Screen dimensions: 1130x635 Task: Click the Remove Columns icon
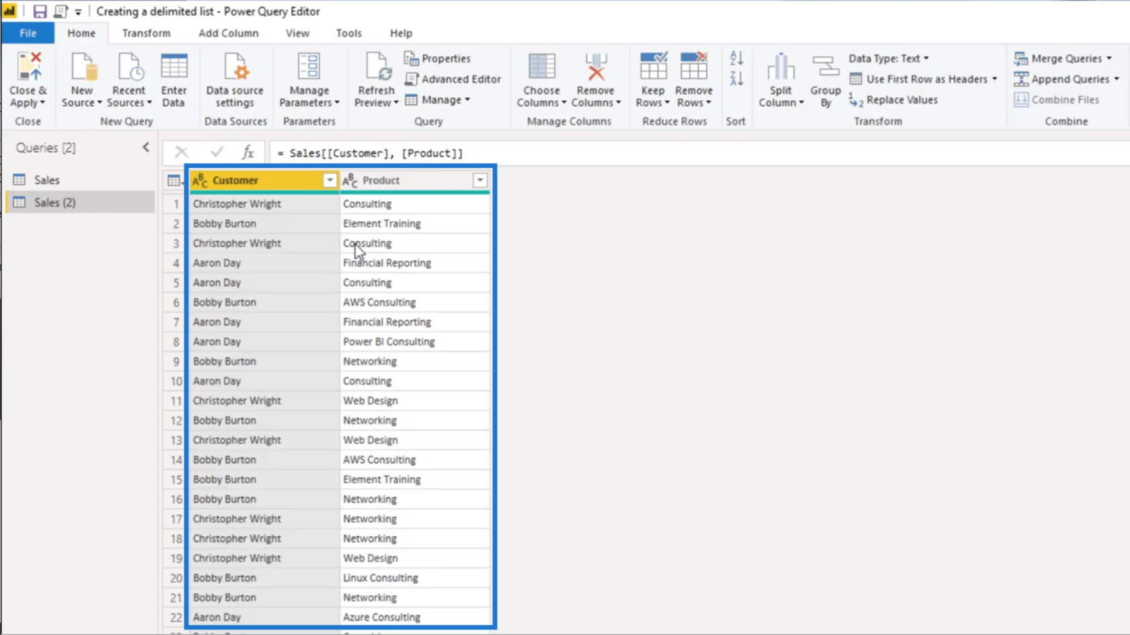click(595, 67)
